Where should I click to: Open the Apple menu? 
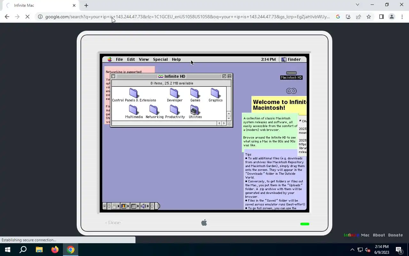110,59
